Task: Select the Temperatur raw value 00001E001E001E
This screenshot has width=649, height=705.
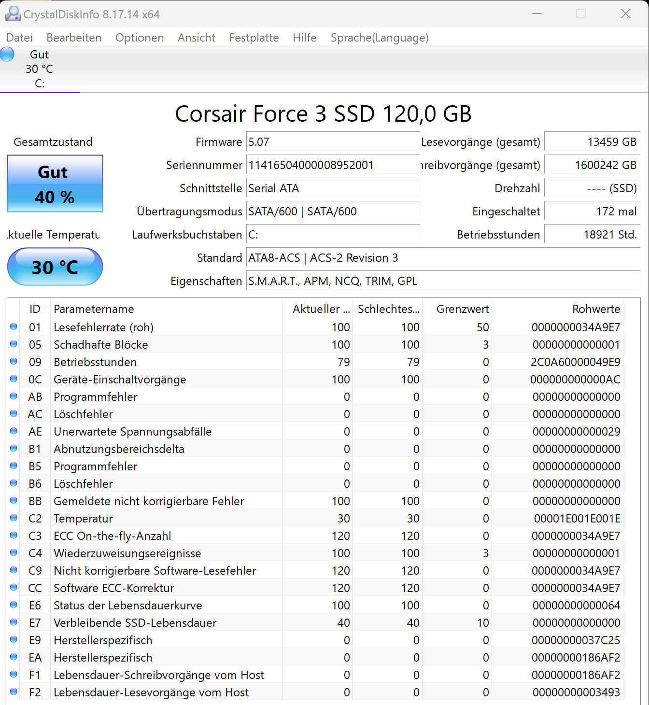Action: [x=577, y=519]
